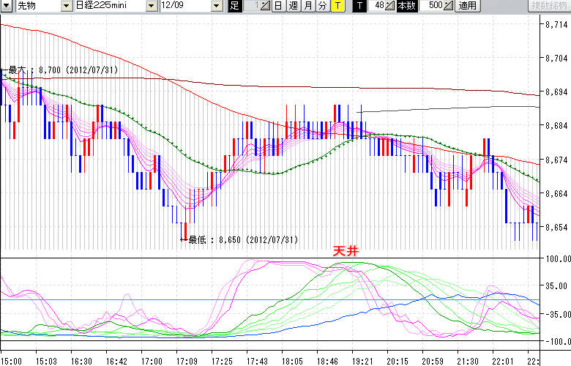Click the 8,654 price axis label
Viewport: 571px width, 366px height.
tap(557, 227)
